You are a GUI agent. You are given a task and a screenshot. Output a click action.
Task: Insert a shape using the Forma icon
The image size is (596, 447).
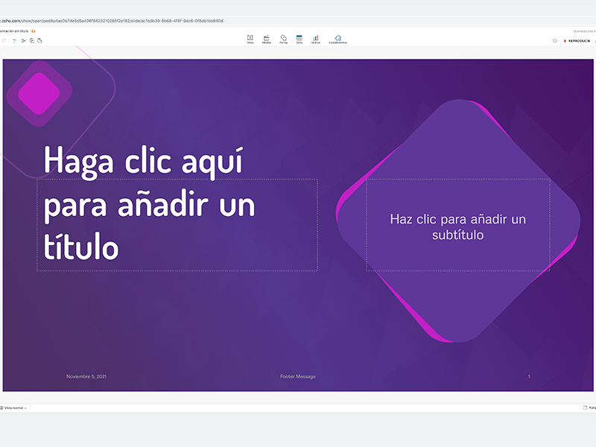tap(282, 39)
